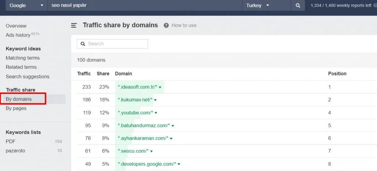Click the search magnifier button in top bar
Screen dimensions: 377x171
click(297, 5)
